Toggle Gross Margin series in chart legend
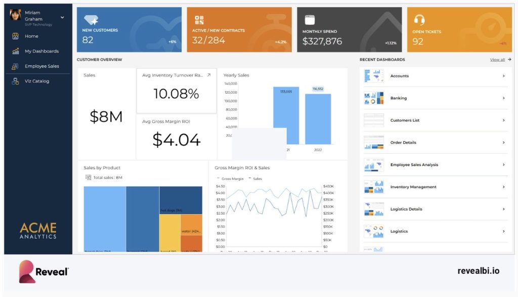Image resolution: width=518 pixels, height=297 pixels. 231,179
